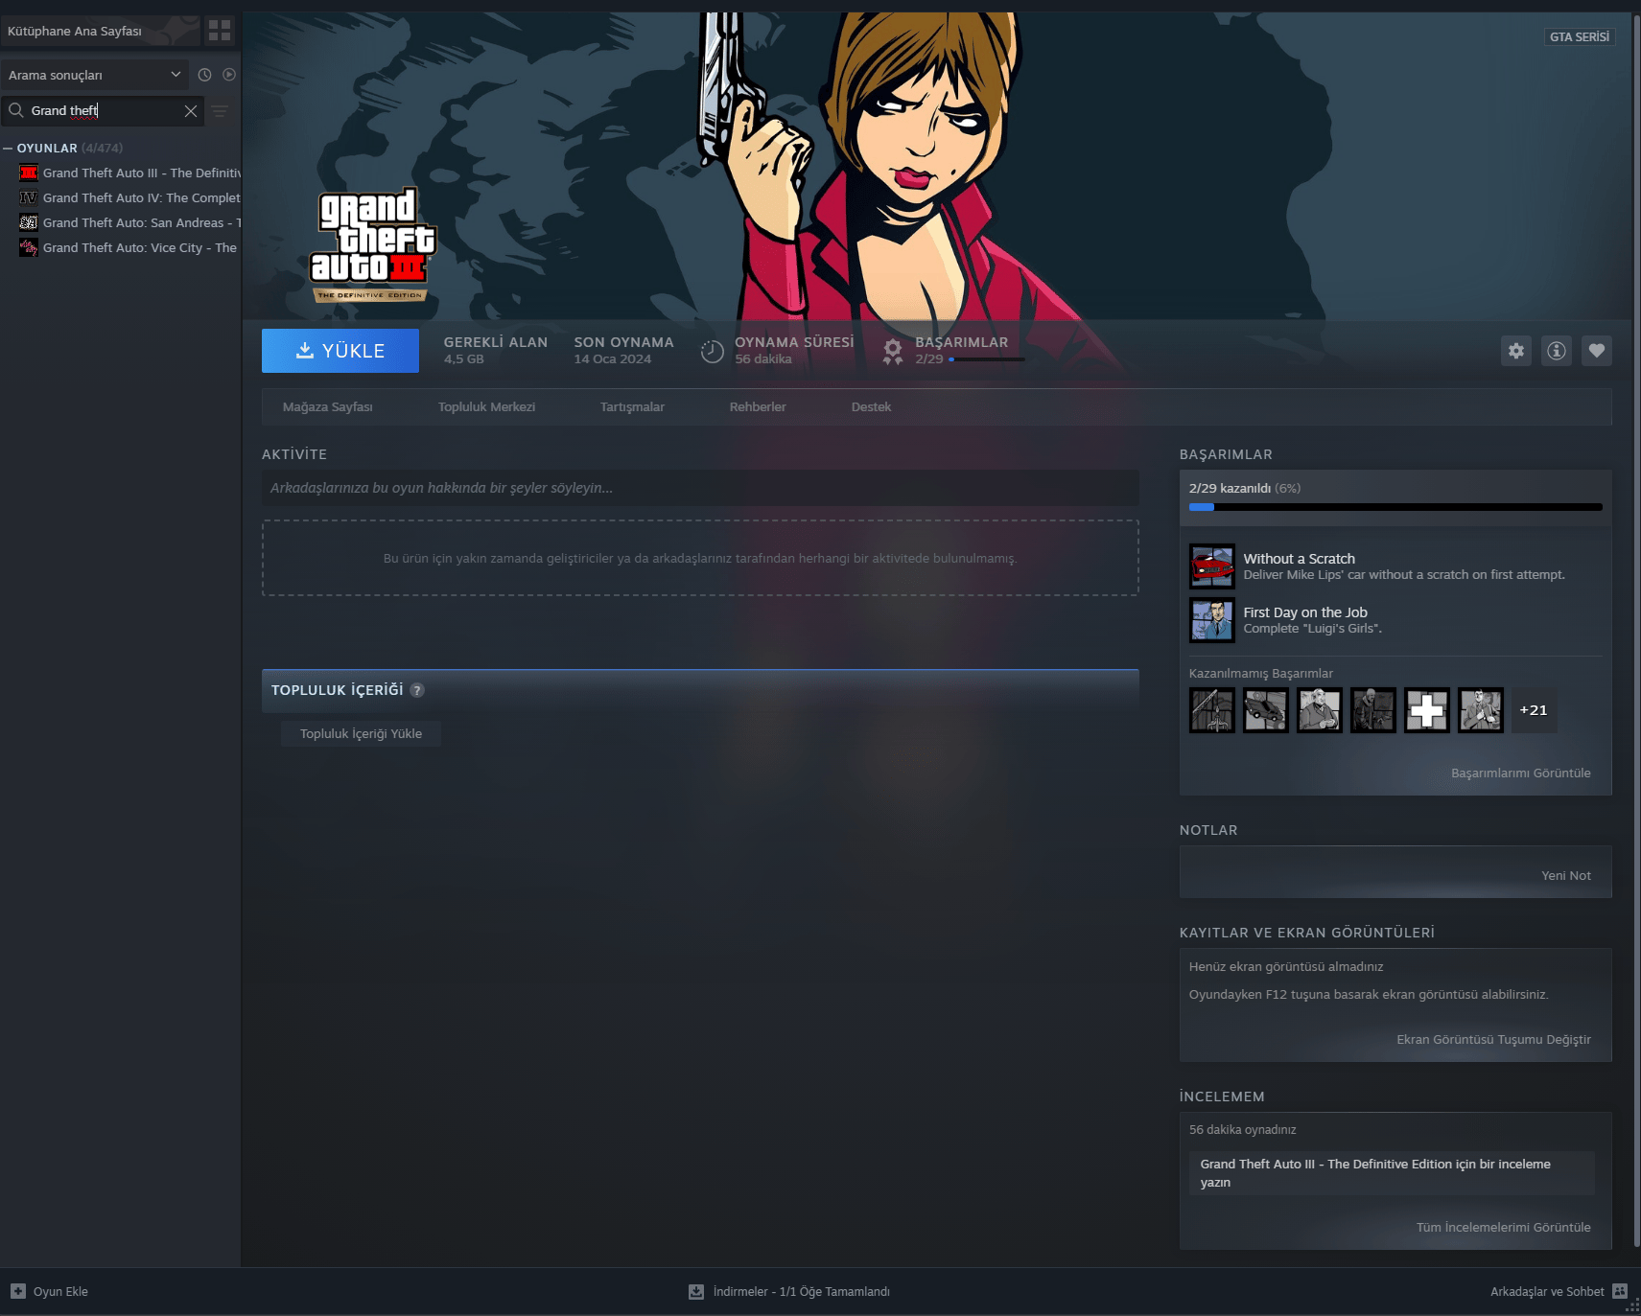Screen dimensions: 1641x1316
Task: Show game info with the info icon
Action: click(1557, 351)
